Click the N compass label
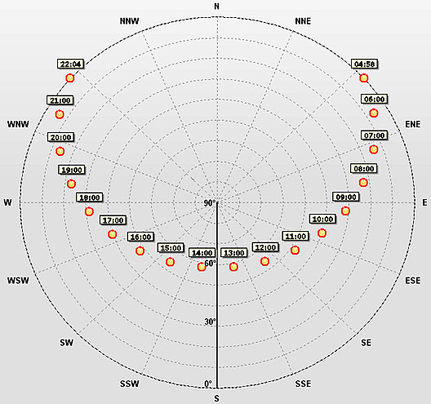431x404 pixels. [217, 7]
